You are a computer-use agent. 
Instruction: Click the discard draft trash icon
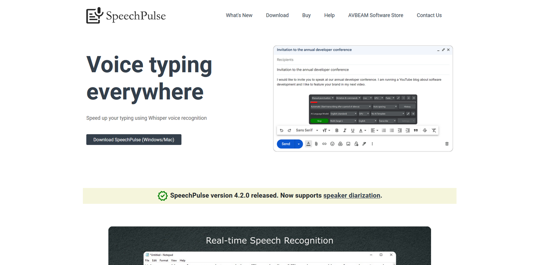coord(447,144)
